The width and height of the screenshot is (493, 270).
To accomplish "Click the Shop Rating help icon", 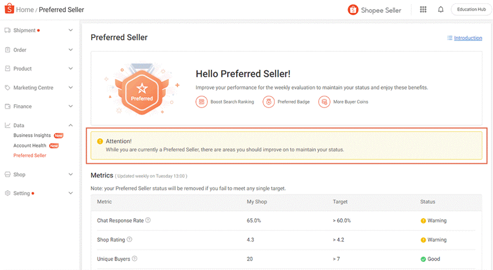I will coord(130,239).
